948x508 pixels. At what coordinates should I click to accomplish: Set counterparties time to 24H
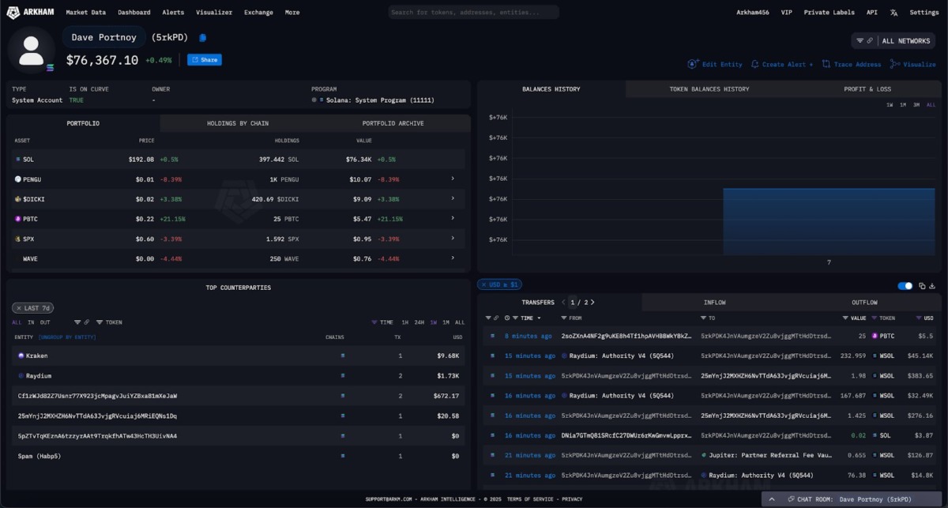coord(419,322)
